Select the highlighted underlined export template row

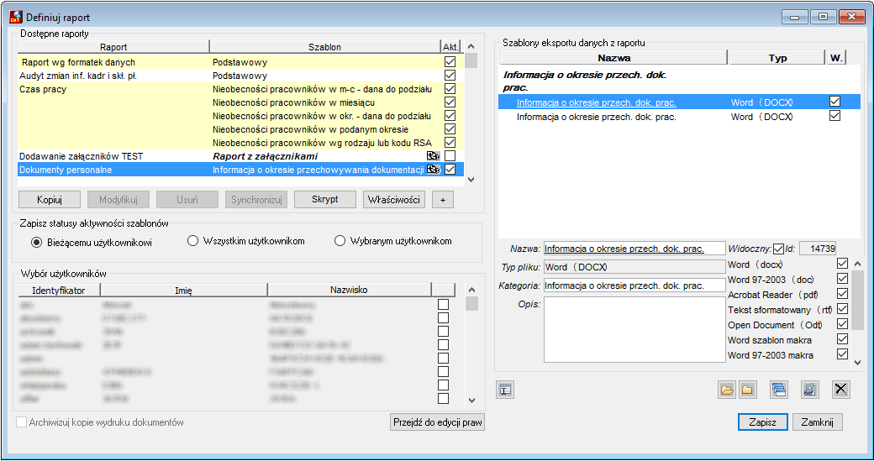coord(679,102)
